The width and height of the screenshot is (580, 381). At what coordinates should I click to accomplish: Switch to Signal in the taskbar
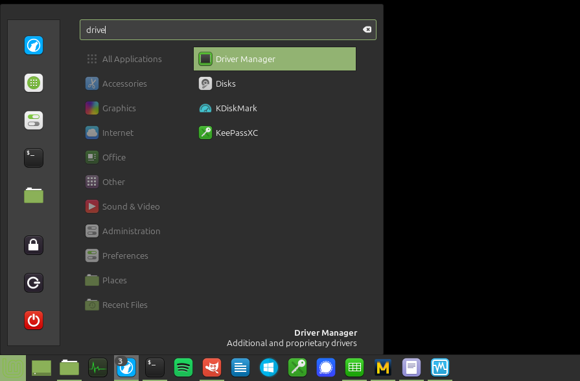coord(325,368)
